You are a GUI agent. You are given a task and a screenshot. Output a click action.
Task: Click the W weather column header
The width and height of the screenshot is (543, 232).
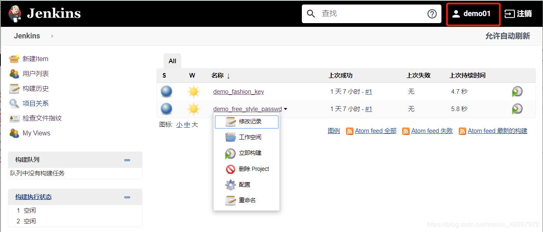tap(192, 76)
